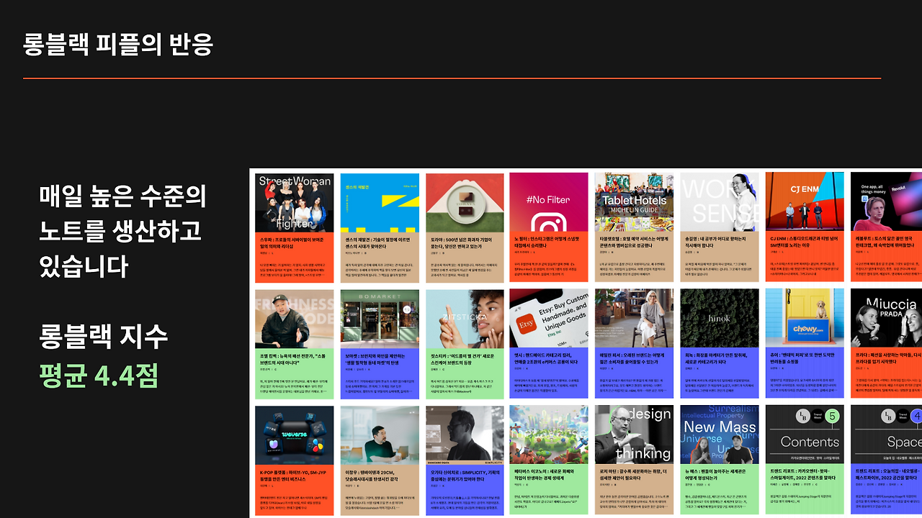
Task: Open the Tablet Hotels Michelin Guide cover
Action: click(634, 202)
